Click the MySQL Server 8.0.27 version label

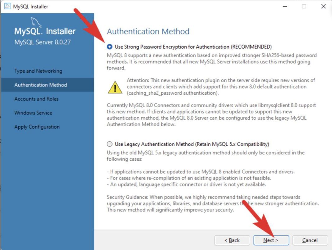tap(43, 42)
